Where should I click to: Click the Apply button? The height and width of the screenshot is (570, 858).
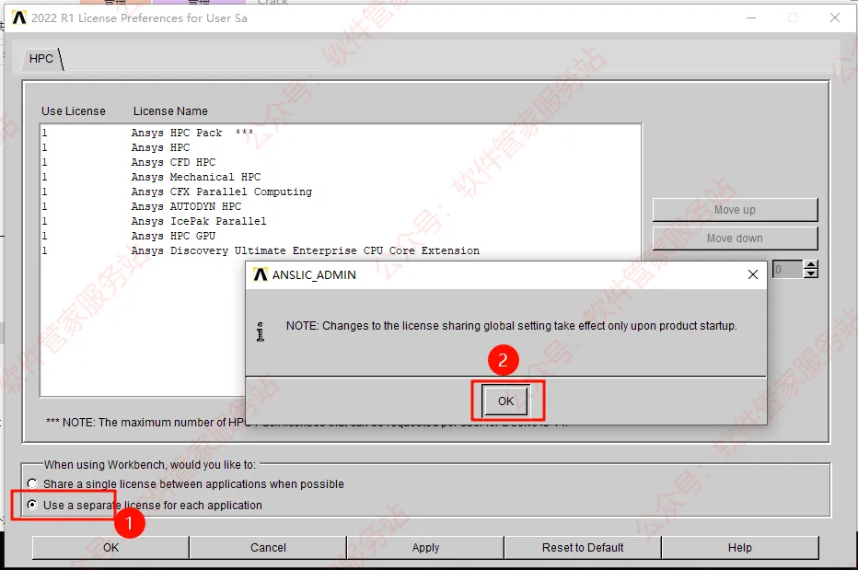pos(425,548)
